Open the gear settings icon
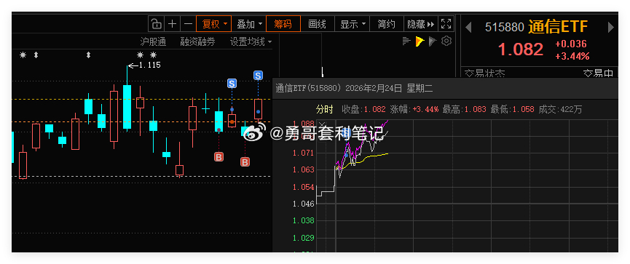This screenshot has height=264, width=630. coord(446,41)
